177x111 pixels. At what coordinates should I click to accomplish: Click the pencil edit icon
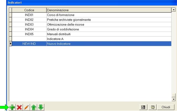point(26,107)
